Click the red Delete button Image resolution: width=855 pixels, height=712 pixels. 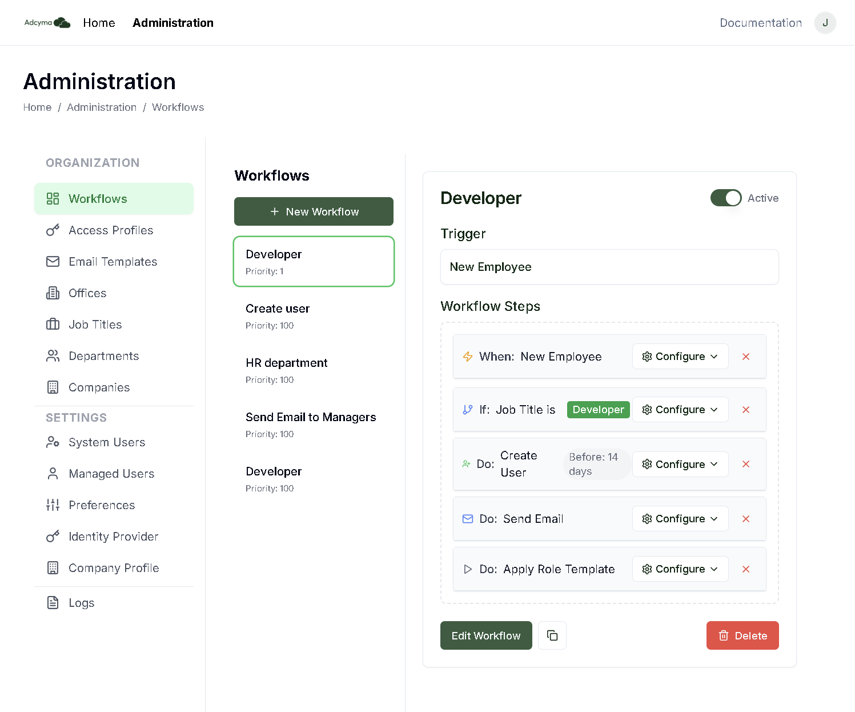click(742, 635)
